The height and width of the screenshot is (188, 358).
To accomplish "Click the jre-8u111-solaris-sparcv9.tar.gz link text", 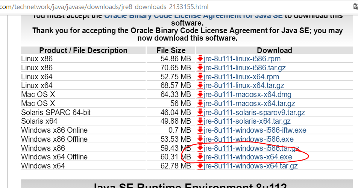I will pyautogui.click(x=254, y=112).
